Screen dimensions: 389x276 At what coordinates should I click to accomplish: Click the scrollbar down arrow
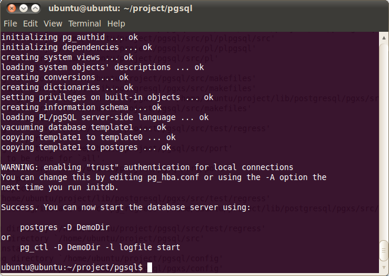click(384, 267)
